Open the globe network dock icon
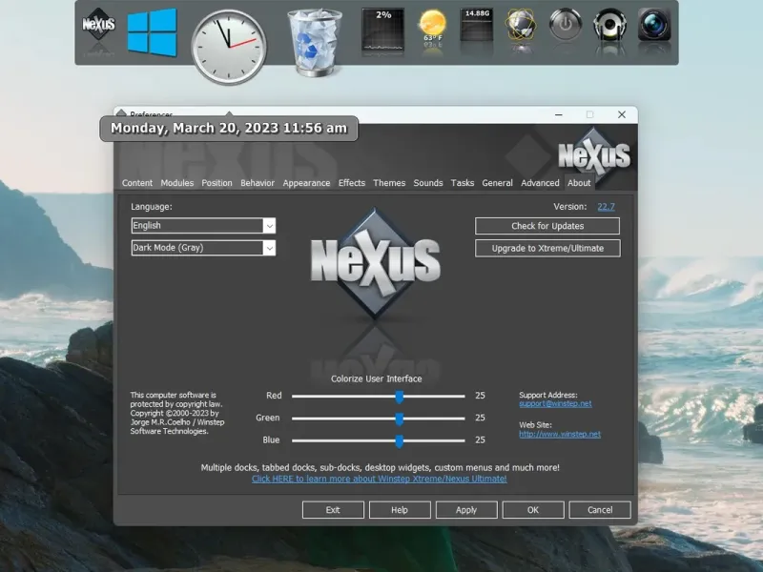Image resolution: width=763 pixels, height=572 pixels. (521, 25)
